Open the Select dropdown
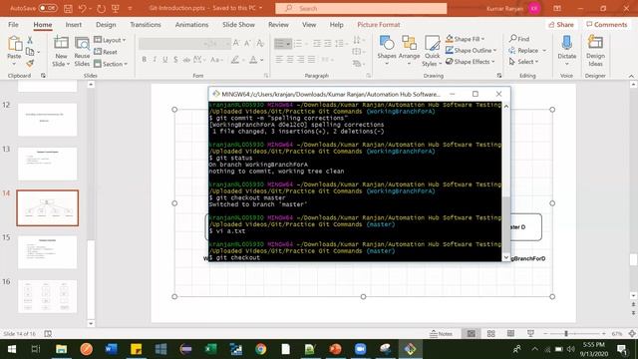 coord(523,62)
